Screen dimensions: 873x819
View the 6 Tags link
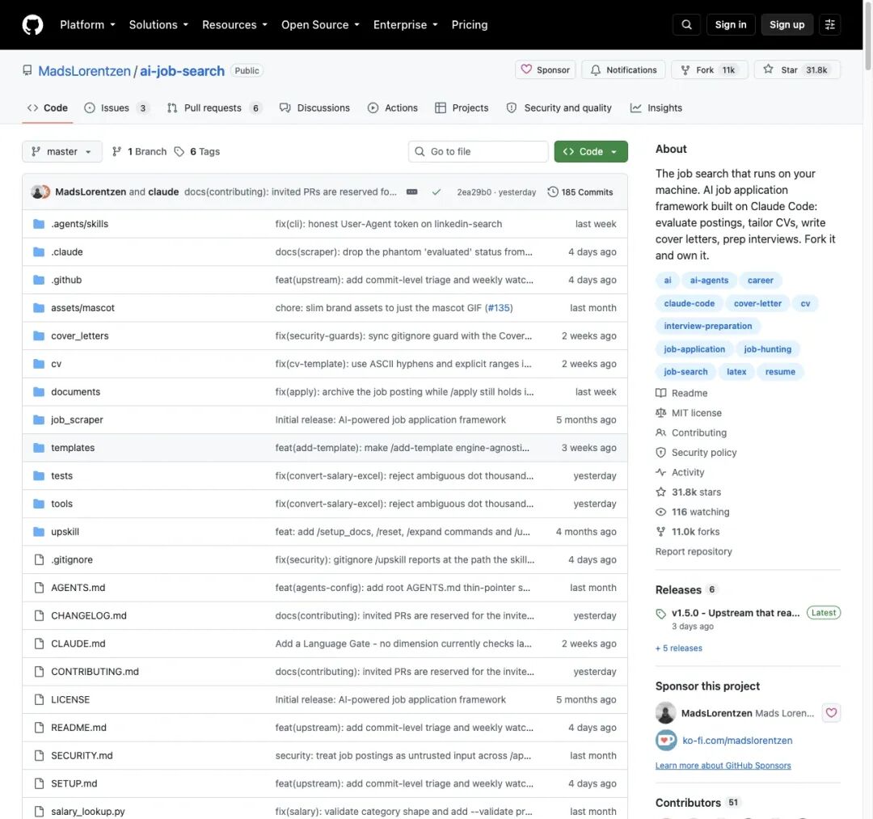coord(197,151)
